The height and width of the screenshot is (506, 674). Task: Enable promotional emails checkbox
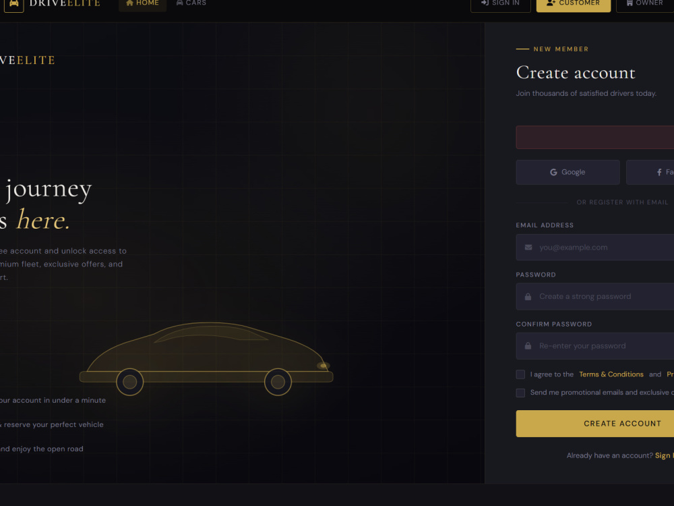520,393
